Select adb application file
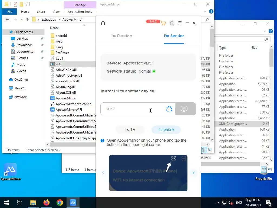 (58, 64)
